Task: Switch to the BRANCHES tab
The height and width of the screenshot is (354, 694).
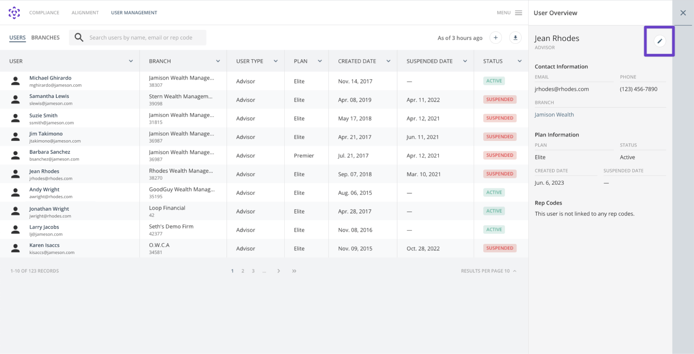Action: [x=45, y=37]
